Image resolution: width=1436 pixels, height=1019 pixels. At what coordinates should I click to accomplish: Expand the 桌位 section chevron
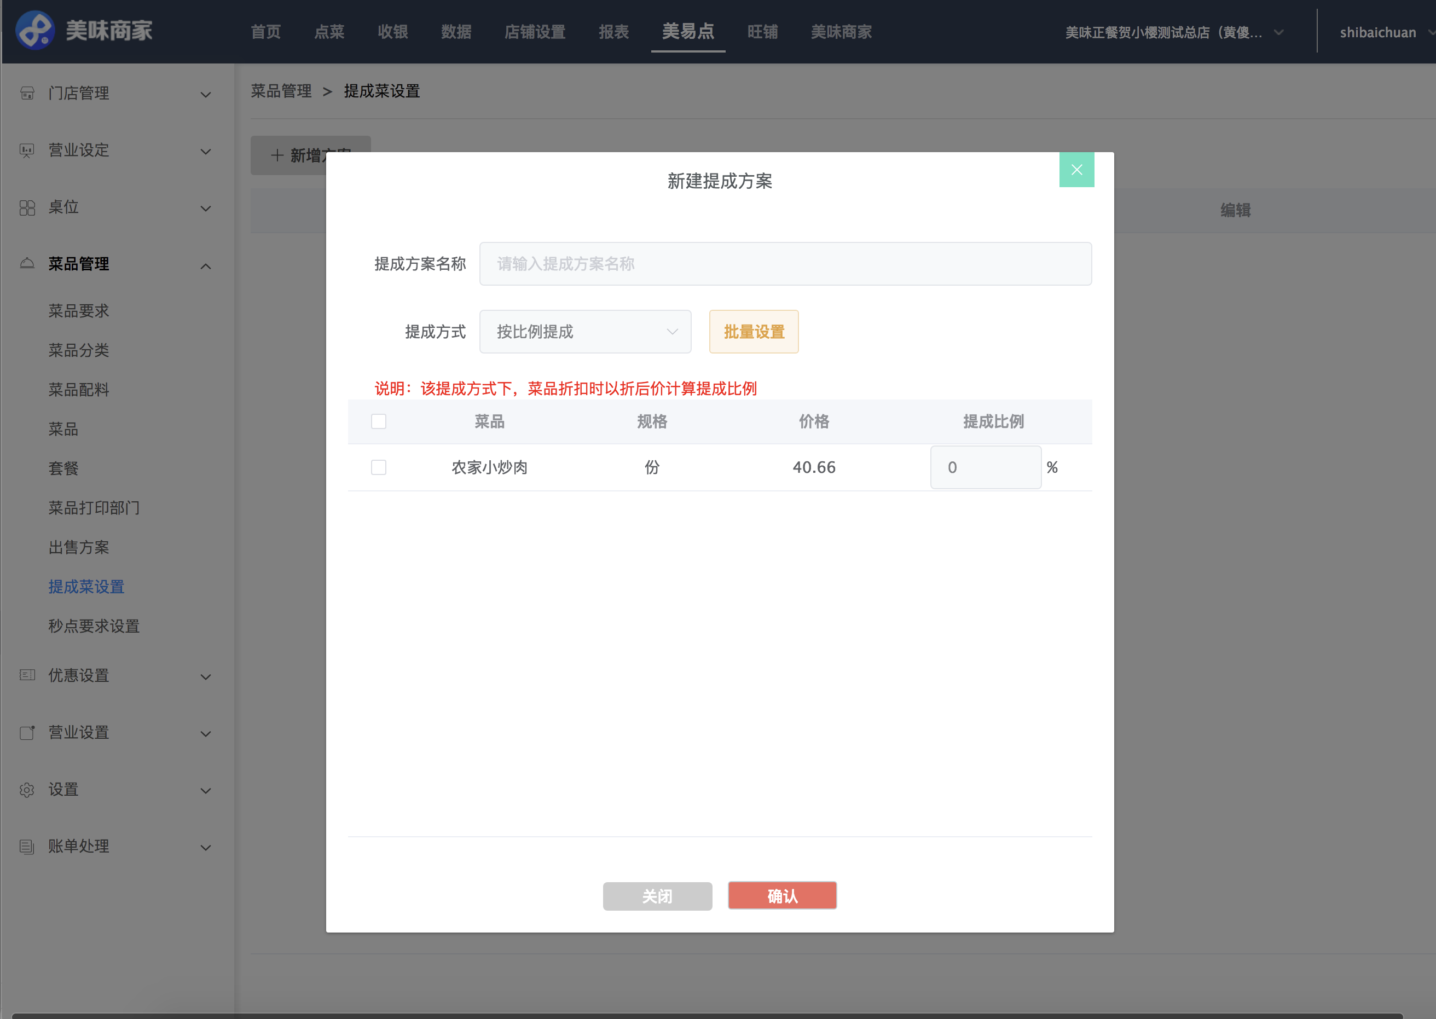[205, 209]
